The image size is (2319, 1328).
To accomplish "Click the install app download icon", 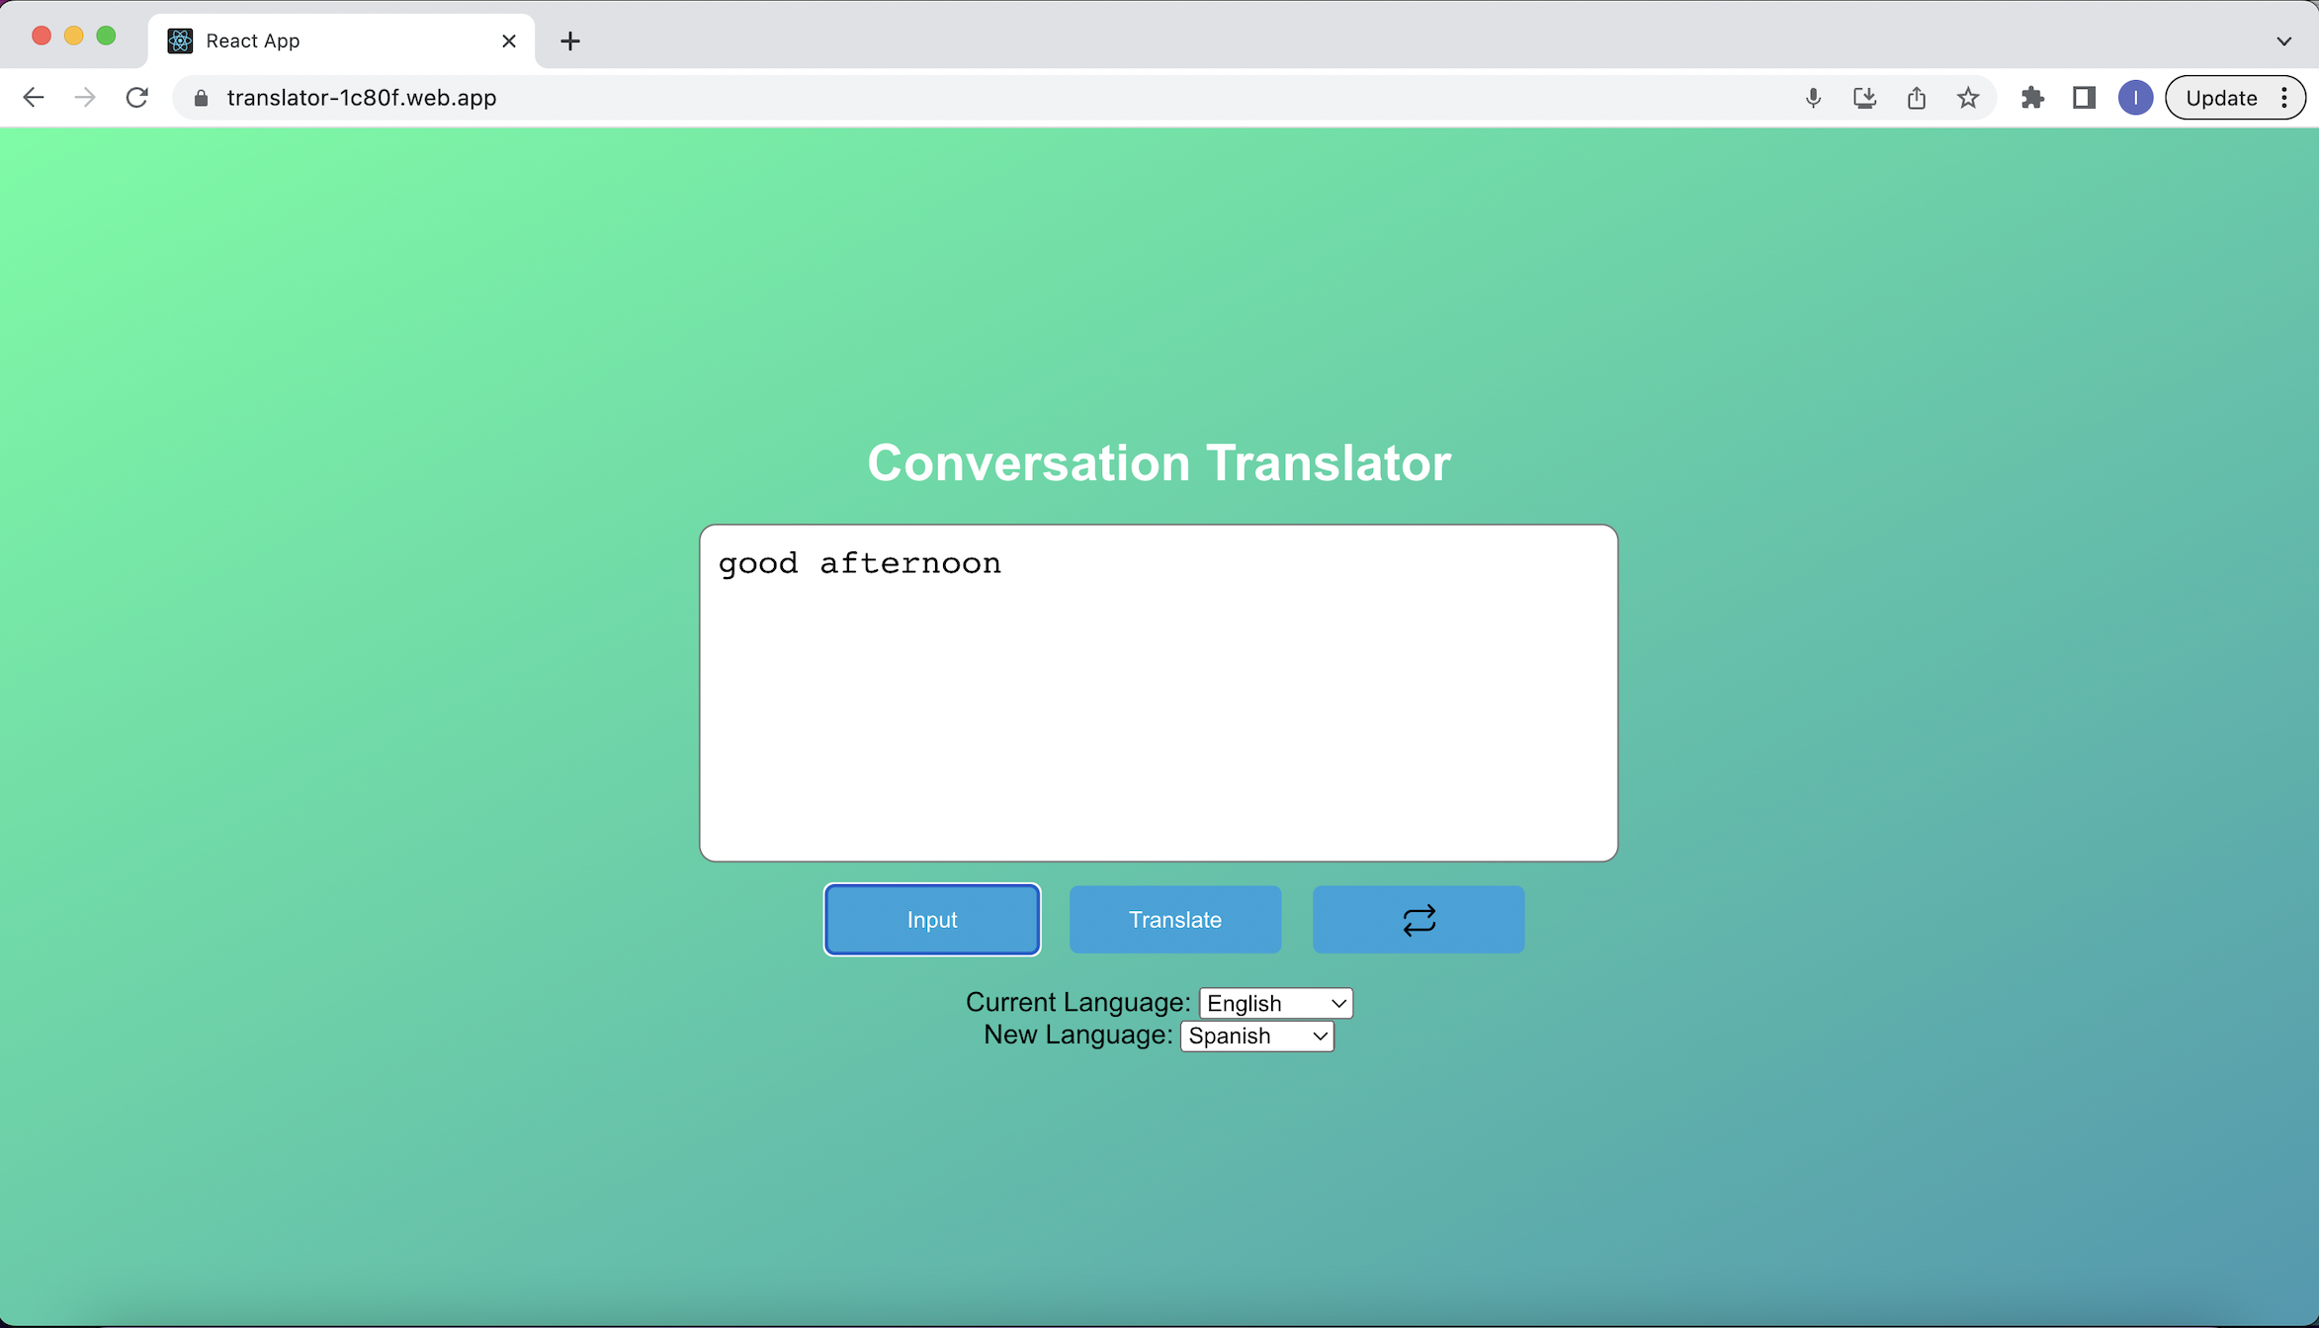I will (x=1864, y=98).
